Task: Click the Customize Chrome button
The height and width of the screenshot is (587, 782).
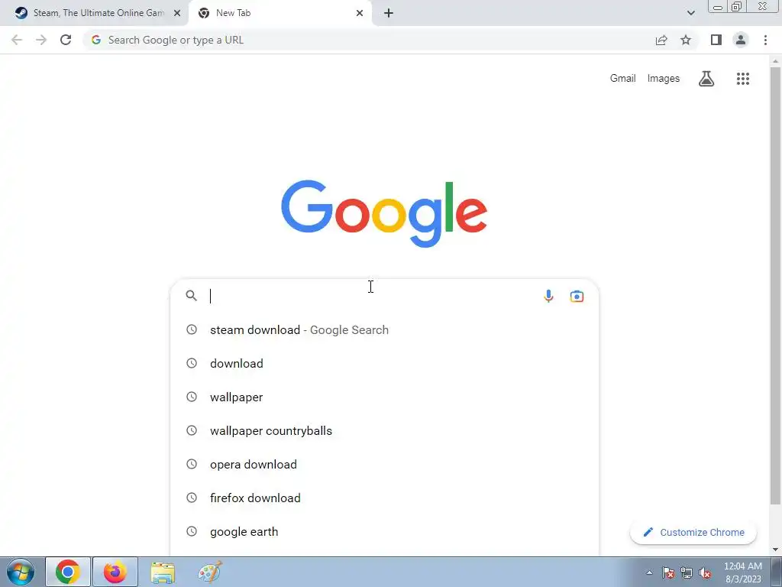Action: coord(693,532)
